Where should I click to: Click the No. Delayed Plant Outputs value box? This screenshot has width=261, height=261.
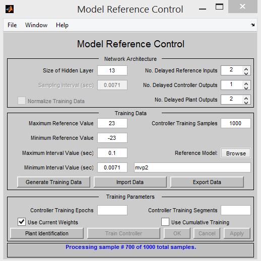click(x=232, y=100)
